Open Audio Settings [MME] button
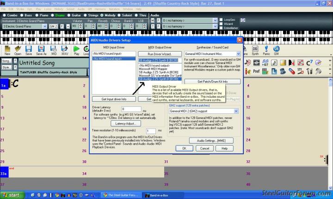333x199 pixels. pos(211,140)
